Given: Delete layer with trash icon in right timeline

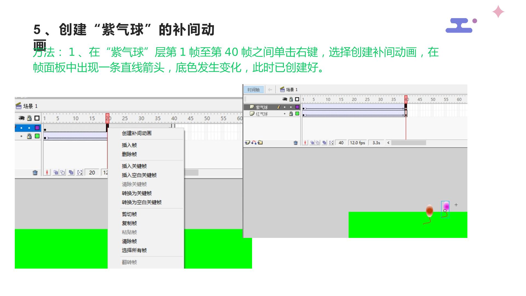Looking at the screenshot, I should click(296, 143).
